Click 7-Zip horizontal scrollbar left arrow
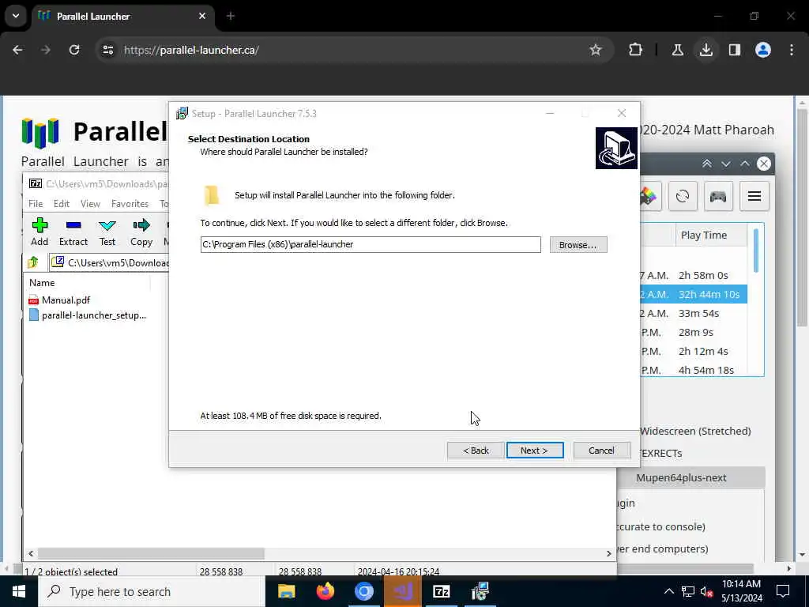 pyautogui.click(x=31, y=553)
